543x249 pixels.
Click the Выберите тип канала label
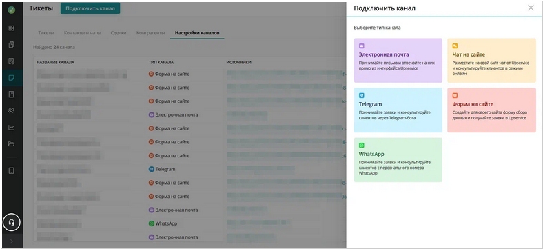pos(377,28)
